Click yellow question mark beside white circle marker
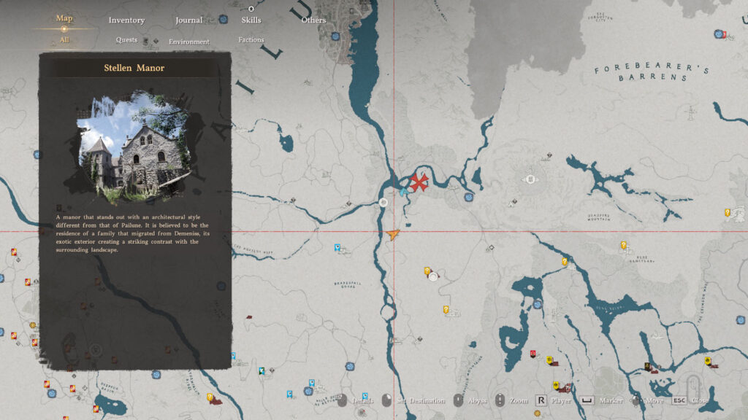 pos(427,271)
